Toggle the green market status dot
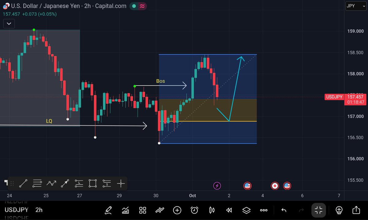The image size is (368, 220). click(x=134, y=6)
